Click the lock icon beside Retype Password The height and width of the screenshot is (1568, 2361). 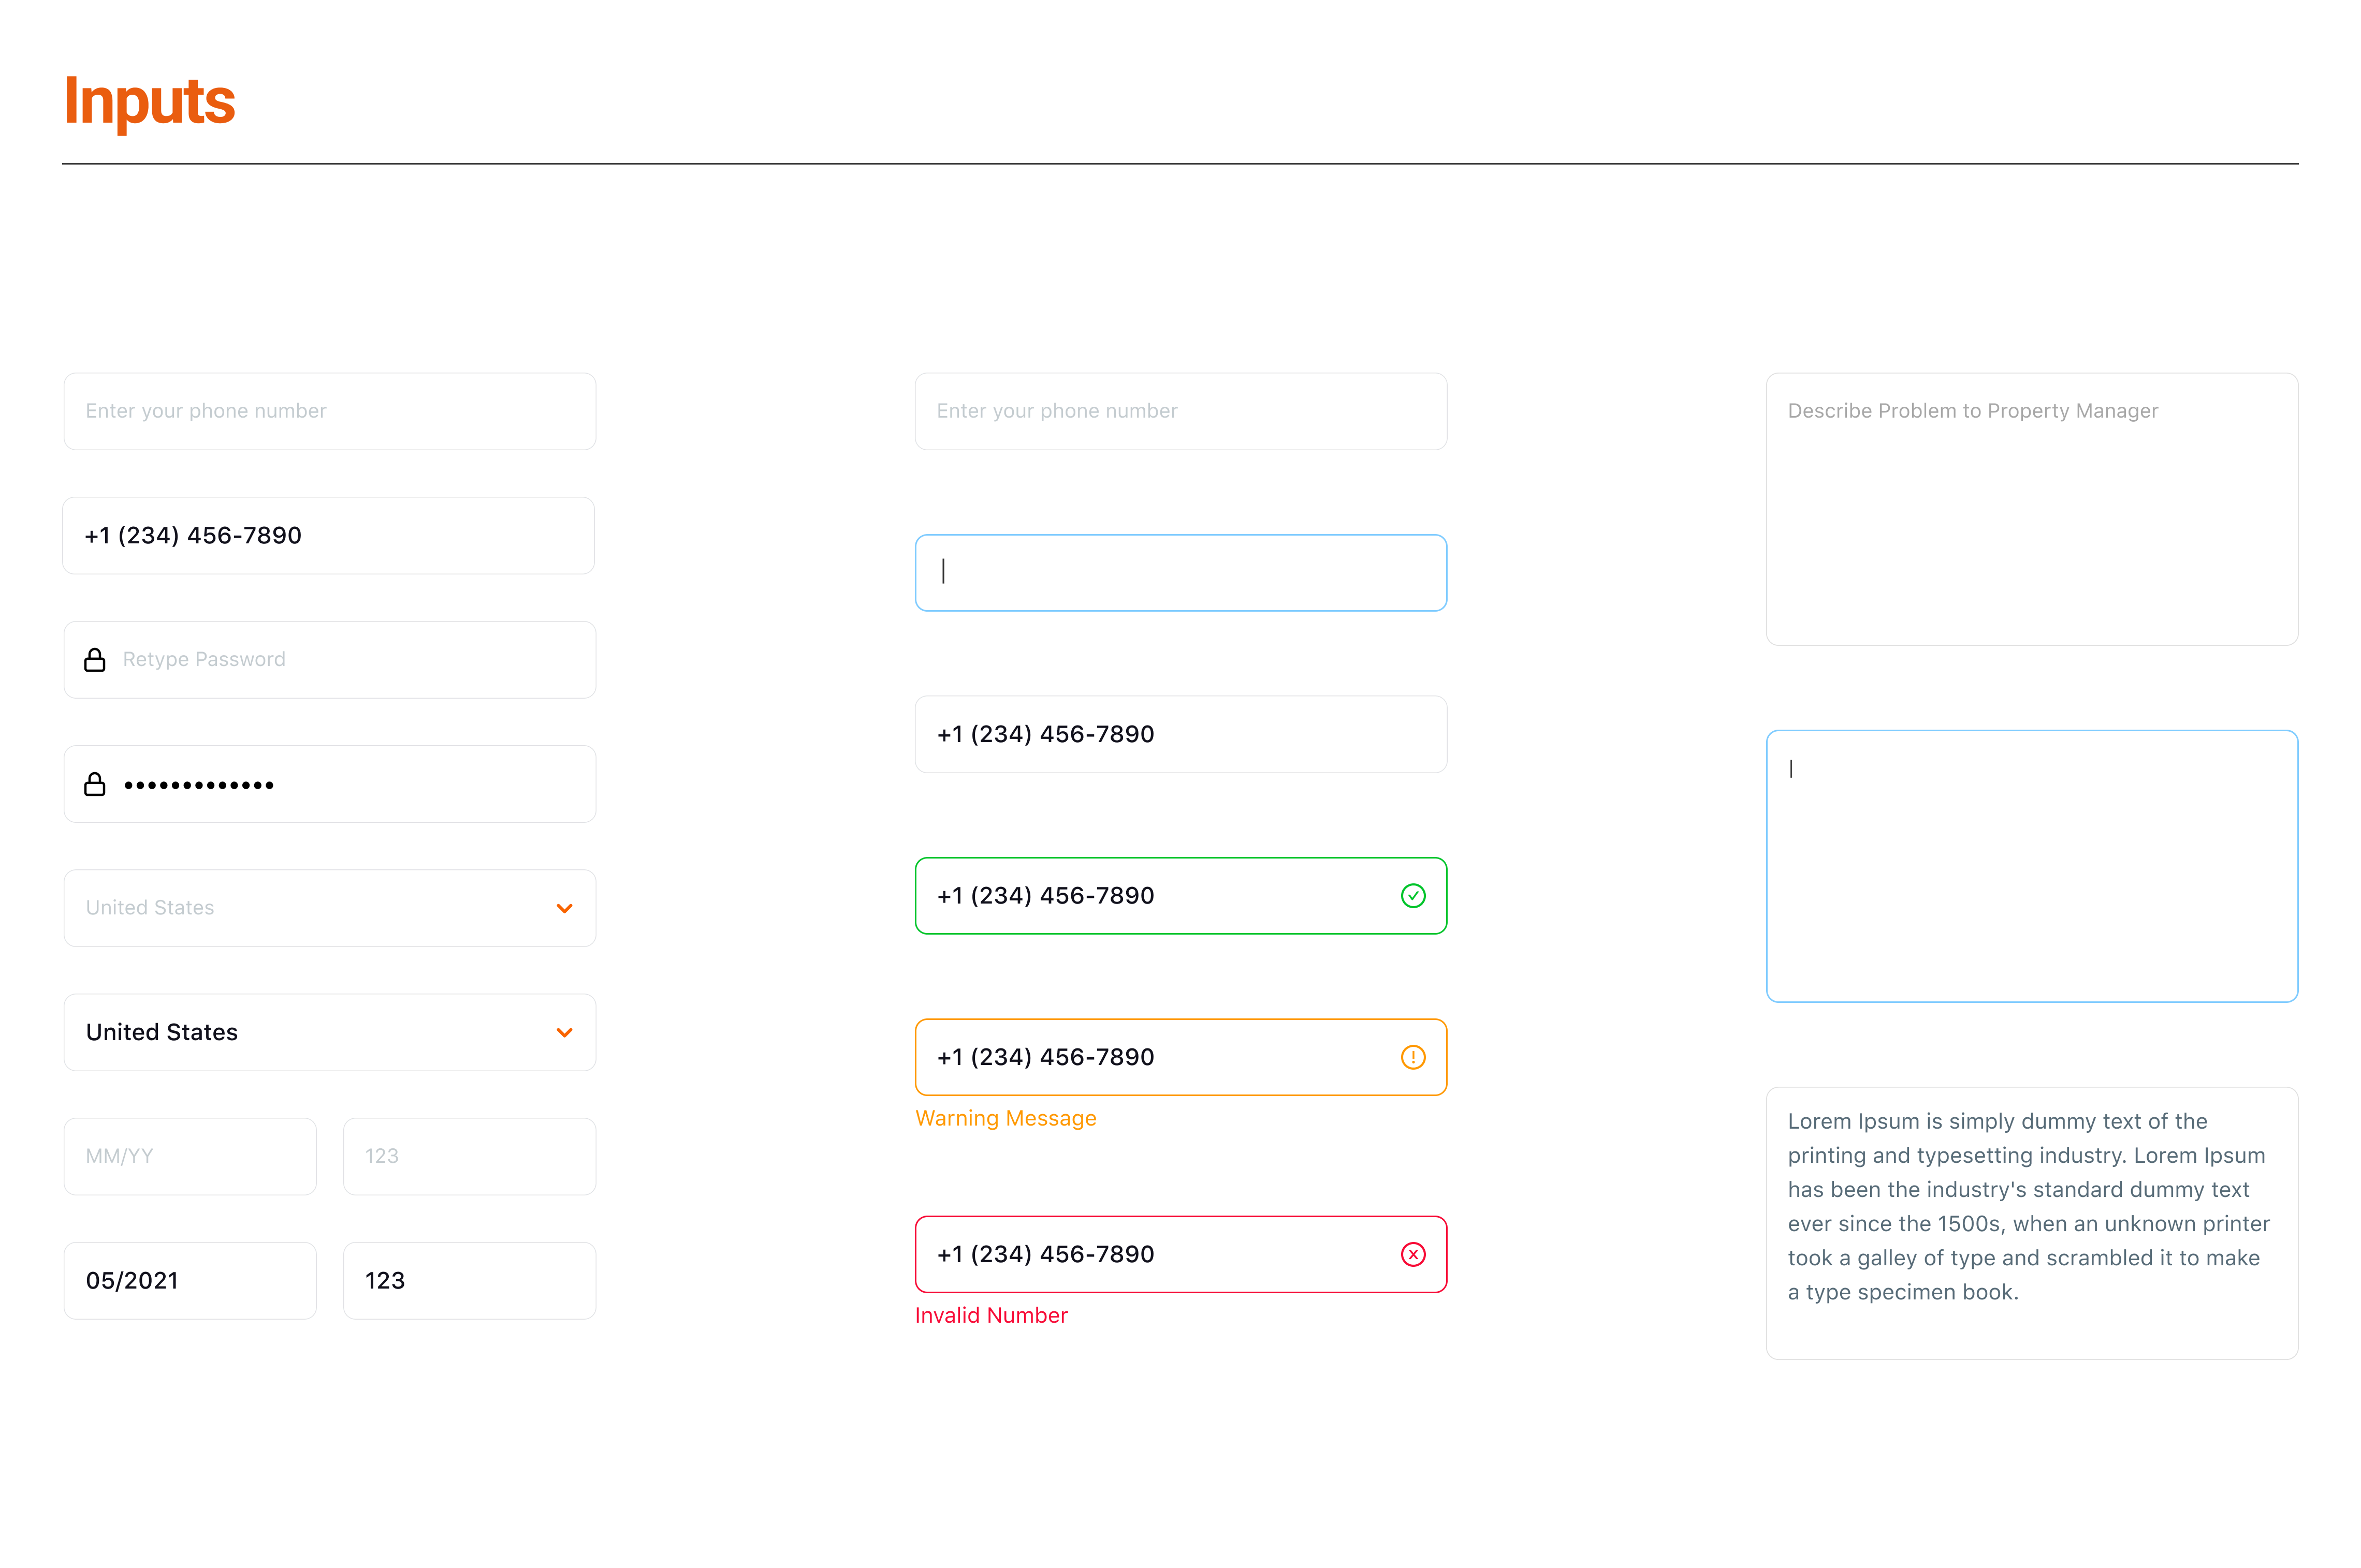95,660
